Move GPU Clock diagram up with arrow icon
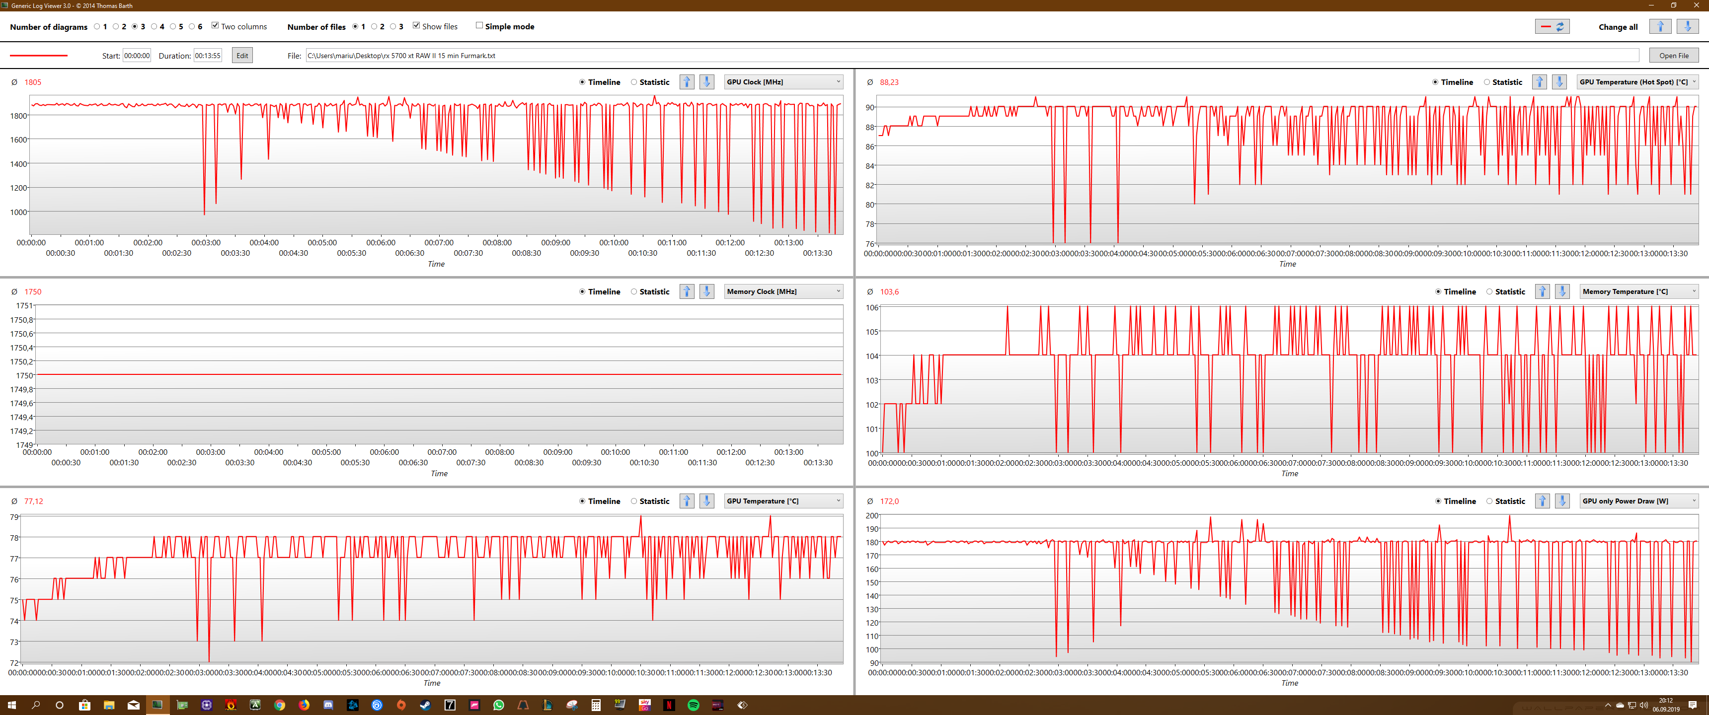Viewport: 1709px width, 715px height. coord(687,82)
